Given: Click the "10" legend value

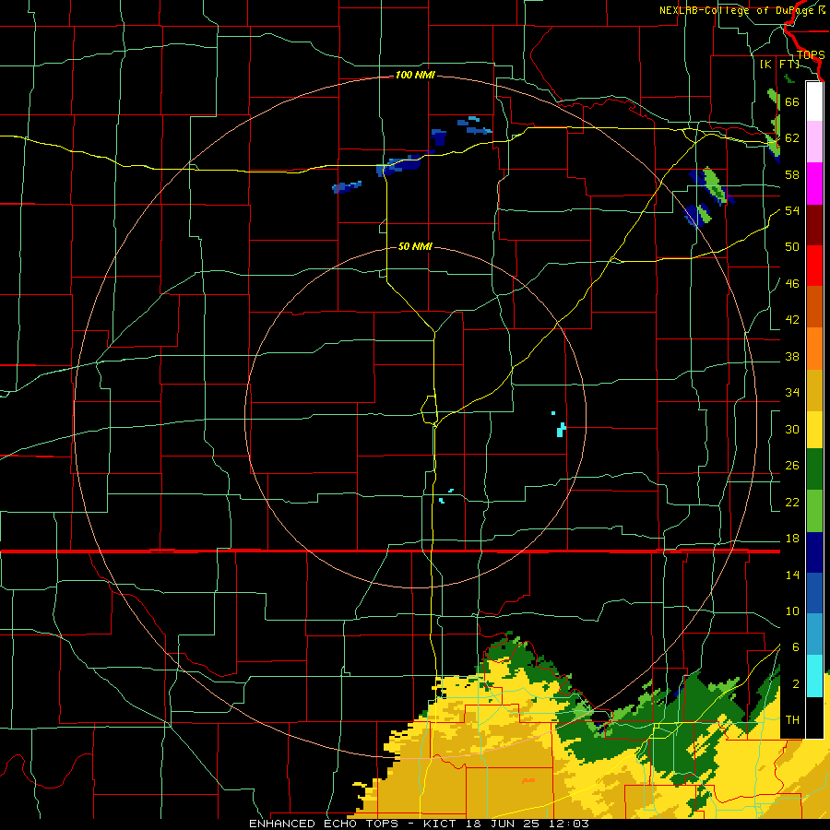Looking at the screenshot, I should point(792,611).
